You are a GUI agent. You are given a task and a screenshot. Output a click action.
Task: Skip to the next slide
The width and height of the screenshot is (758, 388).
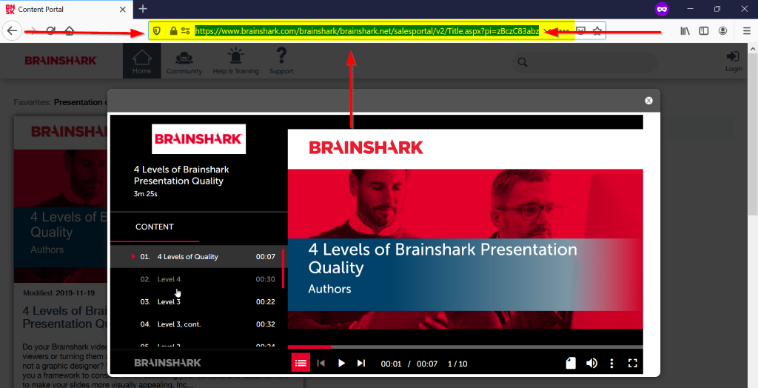(361, 364)
